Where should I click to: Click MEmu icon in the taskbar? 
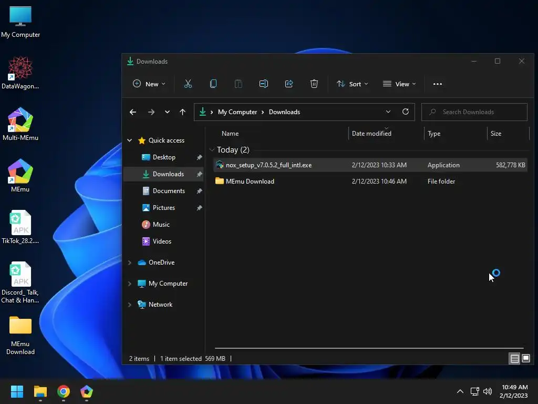[87, 391]
